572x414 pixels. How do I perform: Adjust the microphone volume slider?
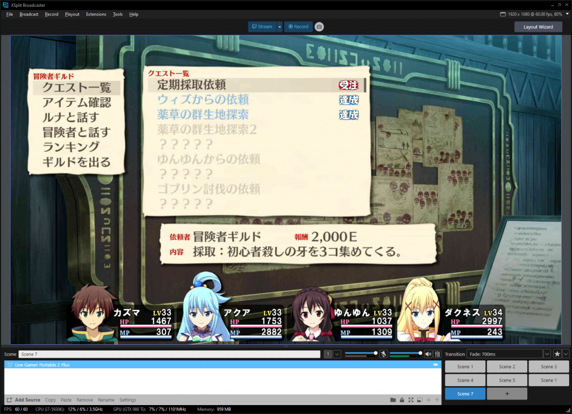[361, 353]
